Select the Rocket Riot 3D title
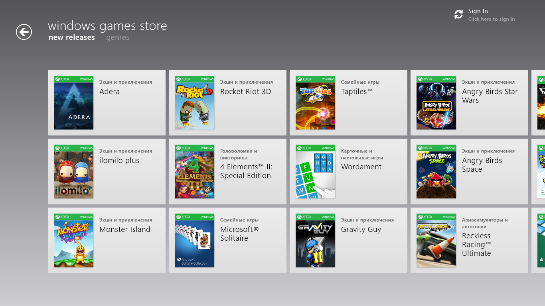 coord(246,92)
